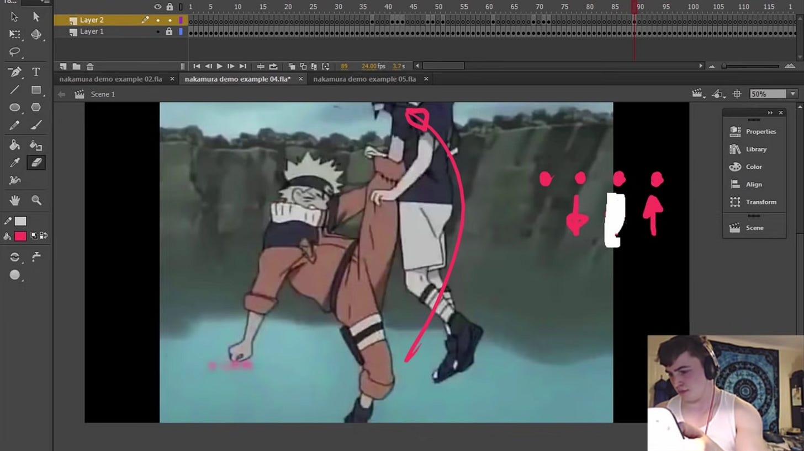This screenshot has width=804, height=451.
Task: Pick the Line tool
Action: (x=14, y=89)
